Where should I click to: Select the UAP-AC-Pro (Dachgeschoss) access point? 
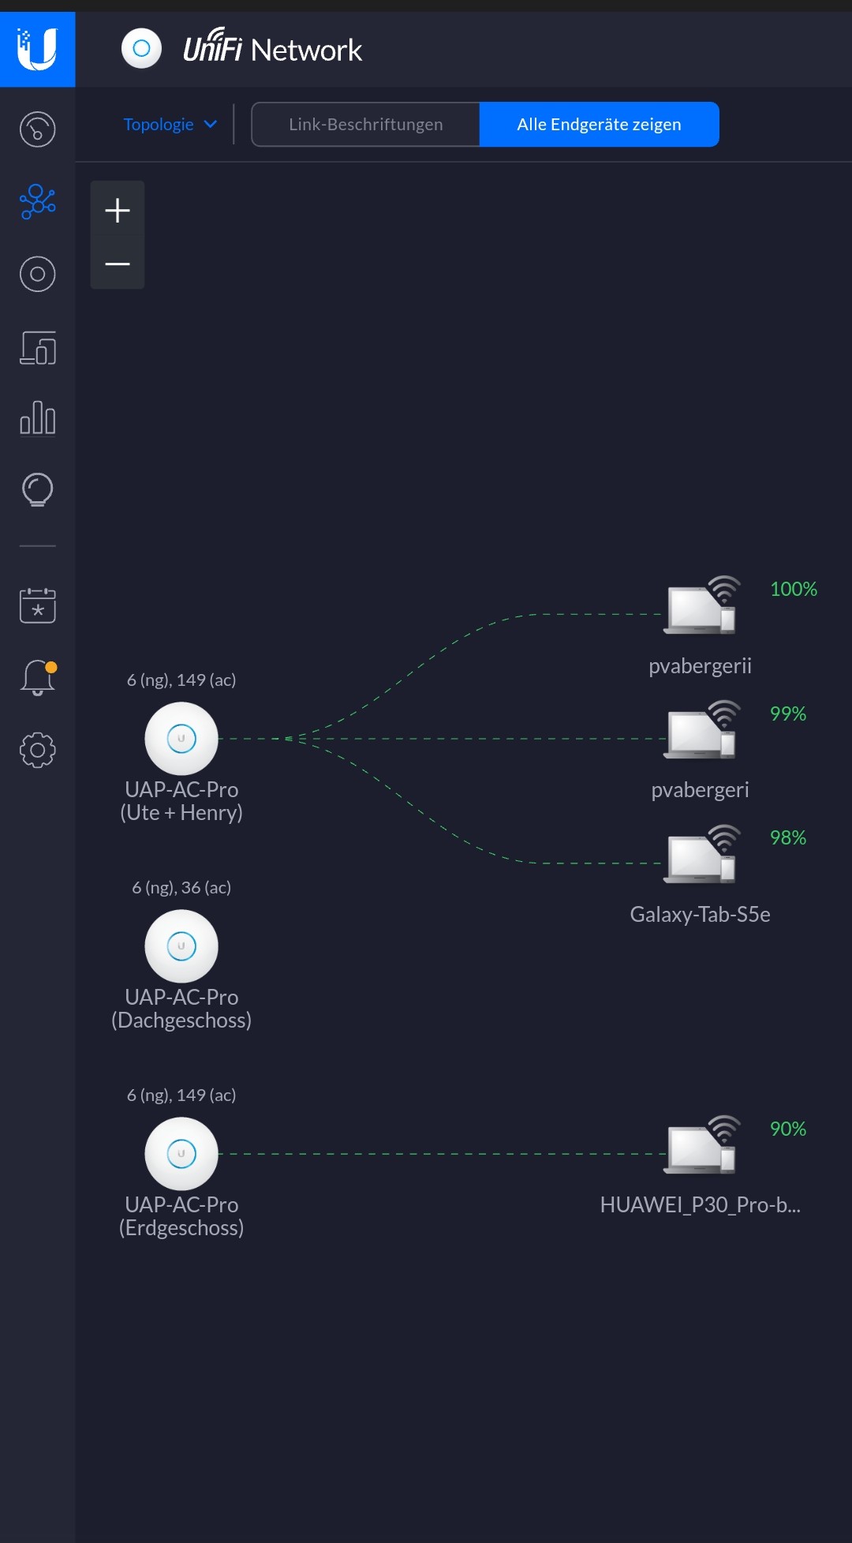pos(181,946)
